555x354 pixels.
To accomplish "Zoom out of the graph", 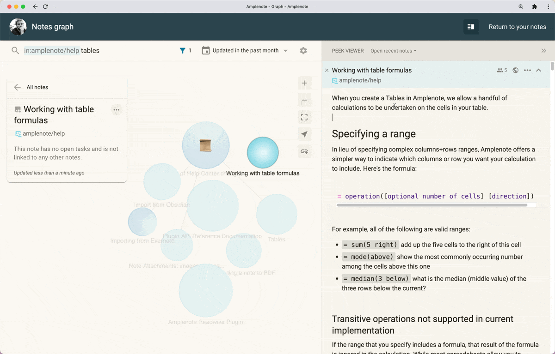I will click(x=304, y=100).
